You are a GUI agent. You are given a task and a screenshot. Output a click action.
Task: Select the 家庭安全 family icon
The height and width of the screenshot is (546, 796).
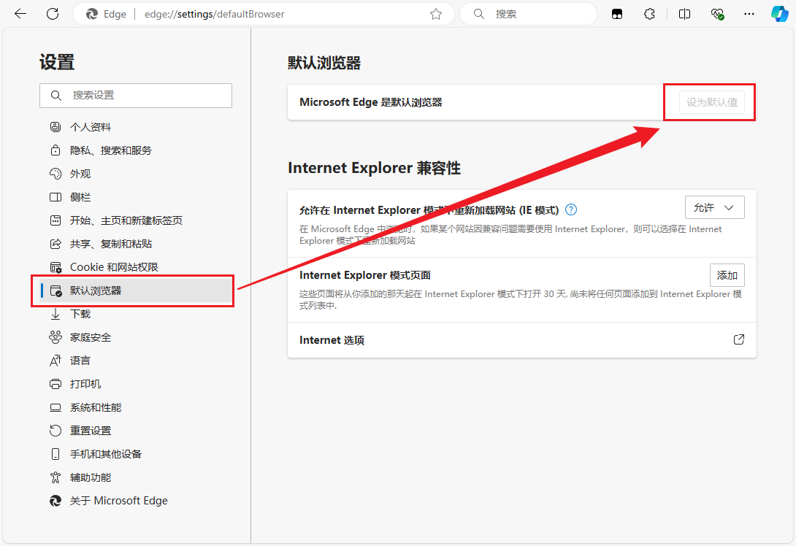point(56,337)
